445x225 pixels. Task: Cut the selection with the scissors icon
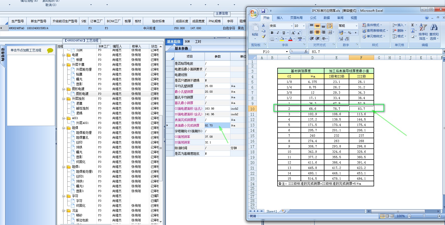point(263,25)
